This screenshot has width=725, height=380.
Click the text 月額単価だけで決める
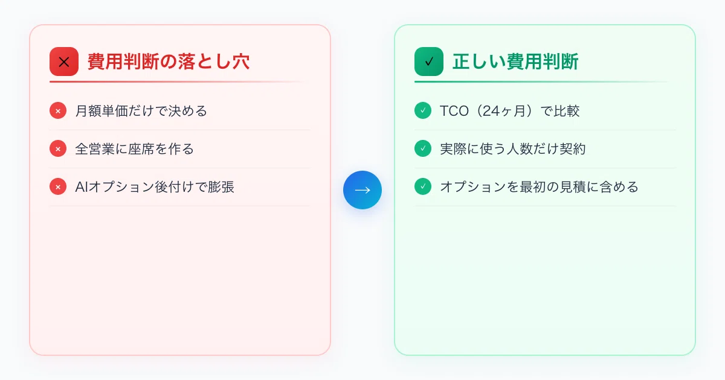[x=141, y=111]
